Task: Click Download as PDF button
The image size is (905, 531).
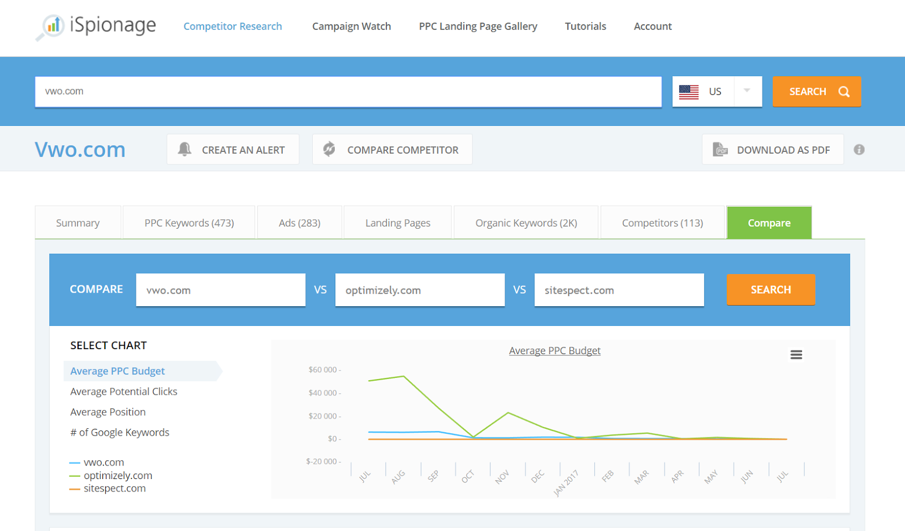Action: 773,149
